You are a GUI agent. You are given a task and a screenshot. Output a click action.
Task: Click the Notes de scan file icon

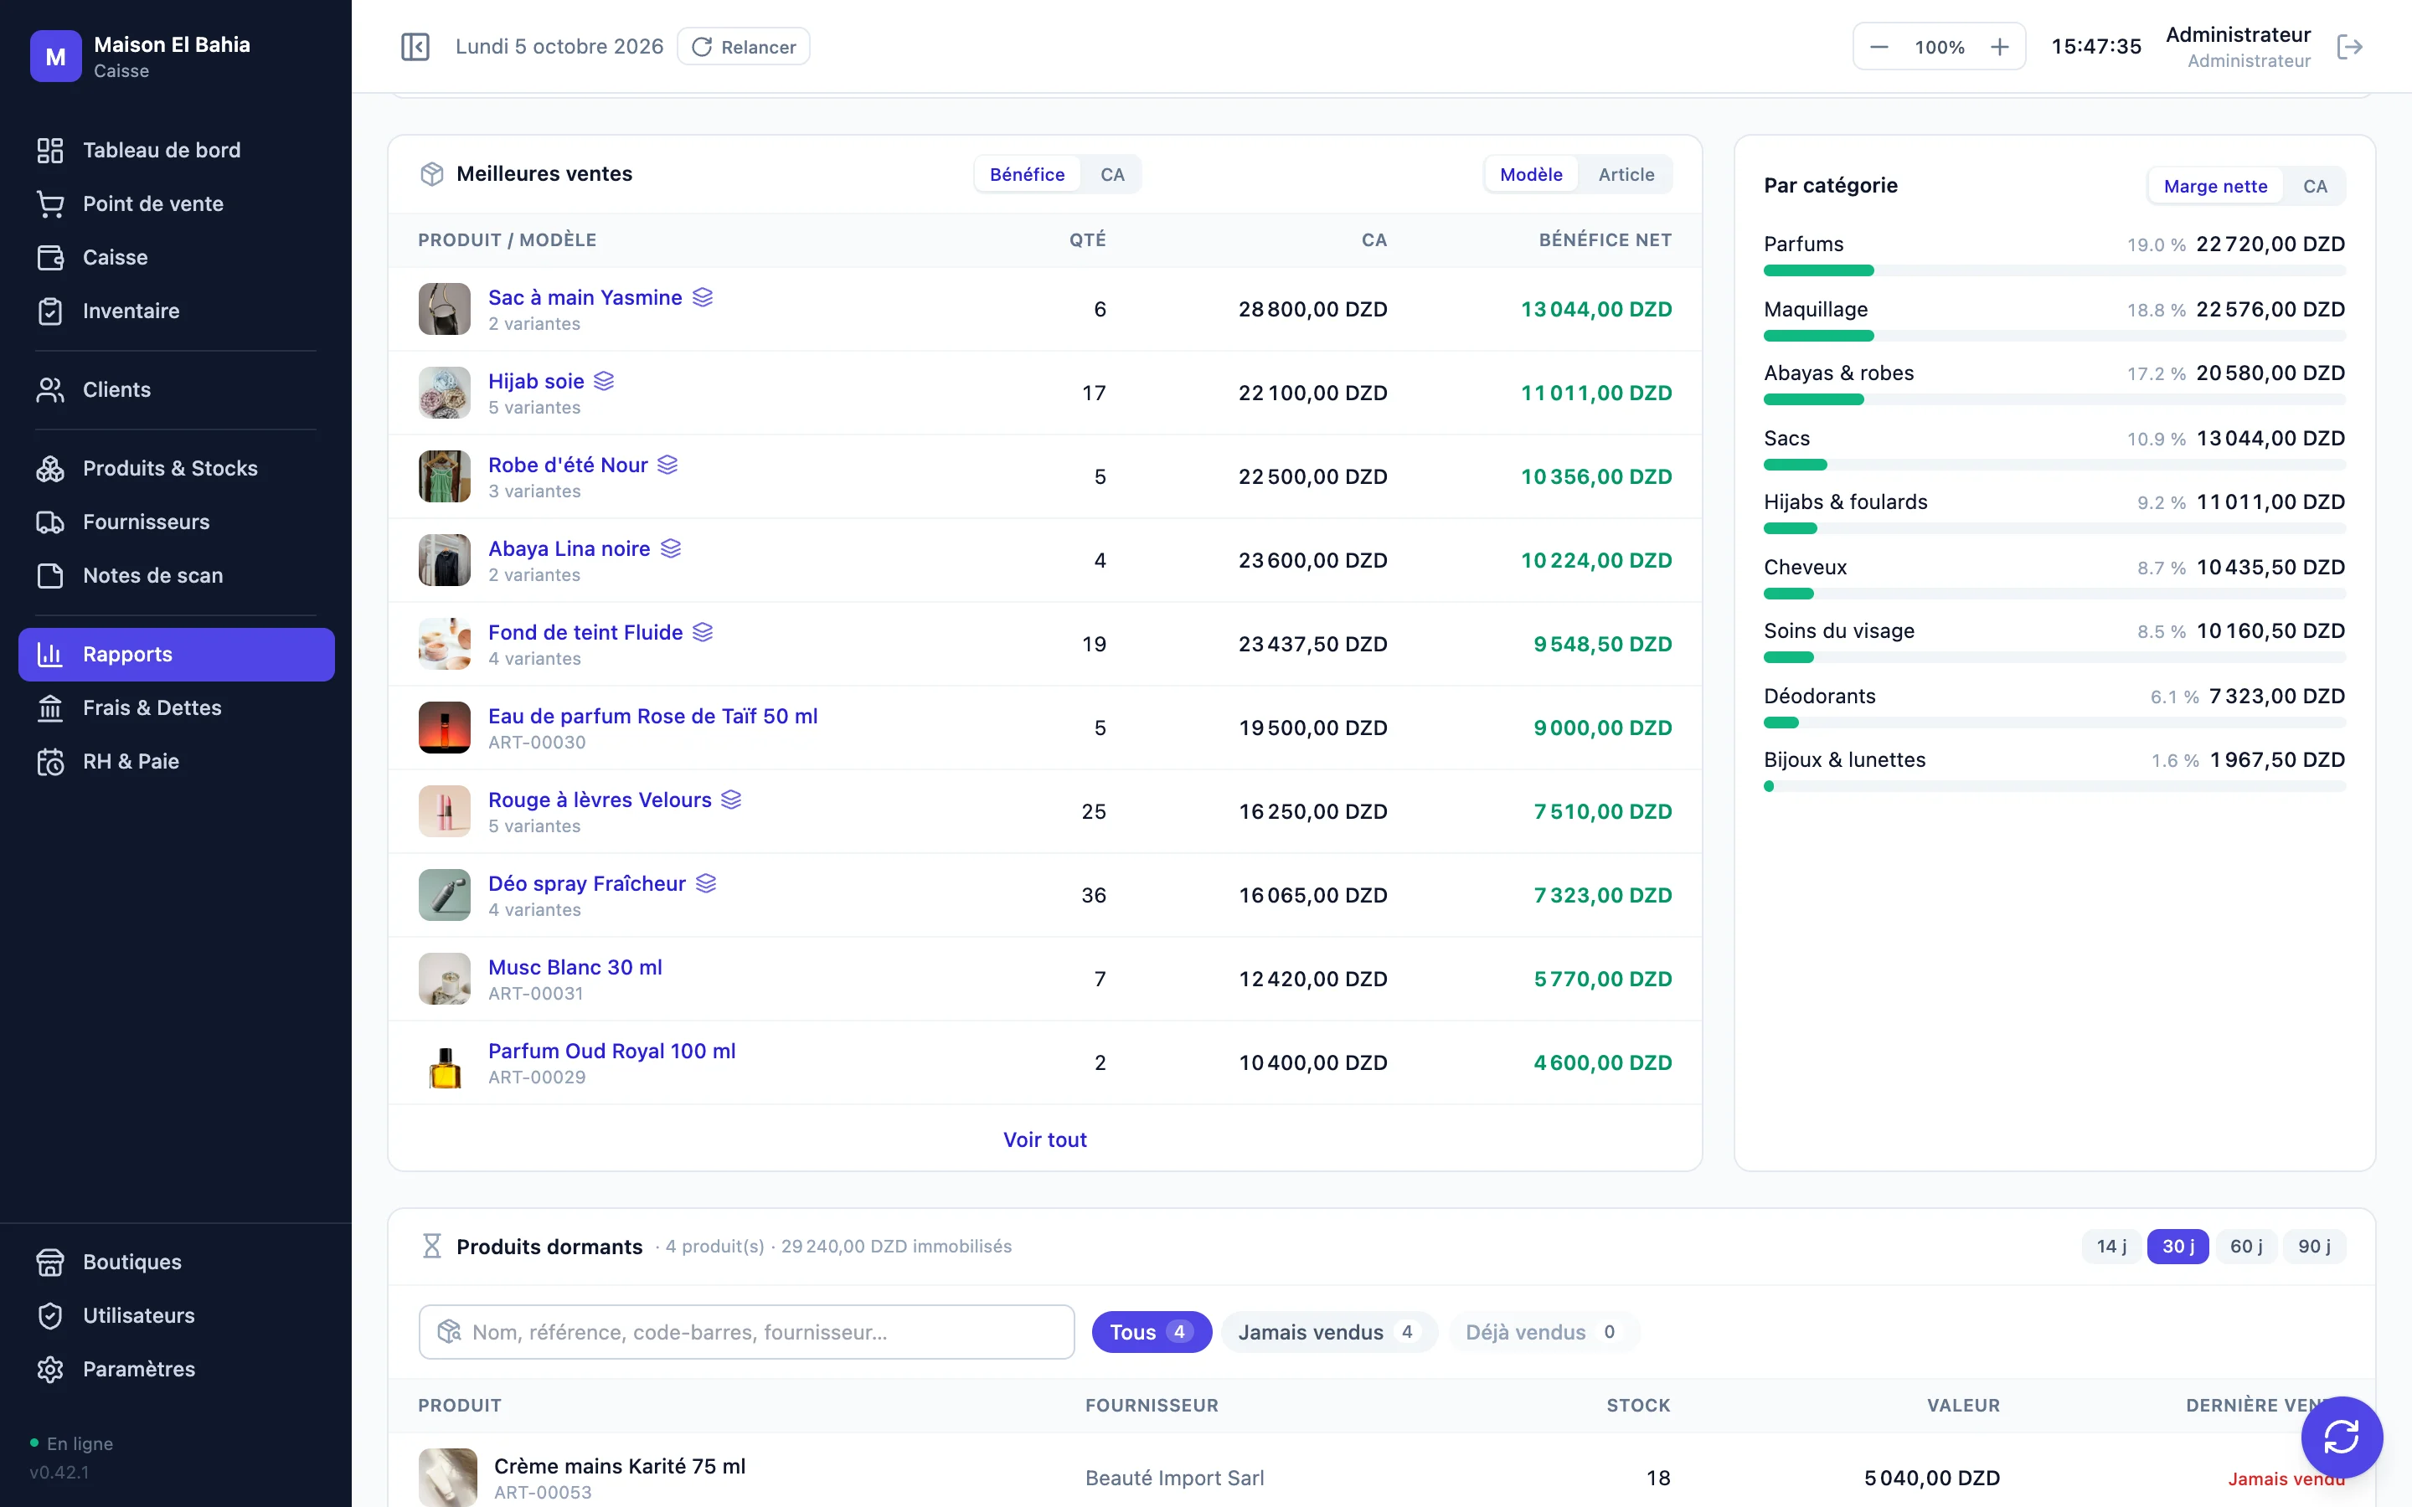[x=50, y=576]
